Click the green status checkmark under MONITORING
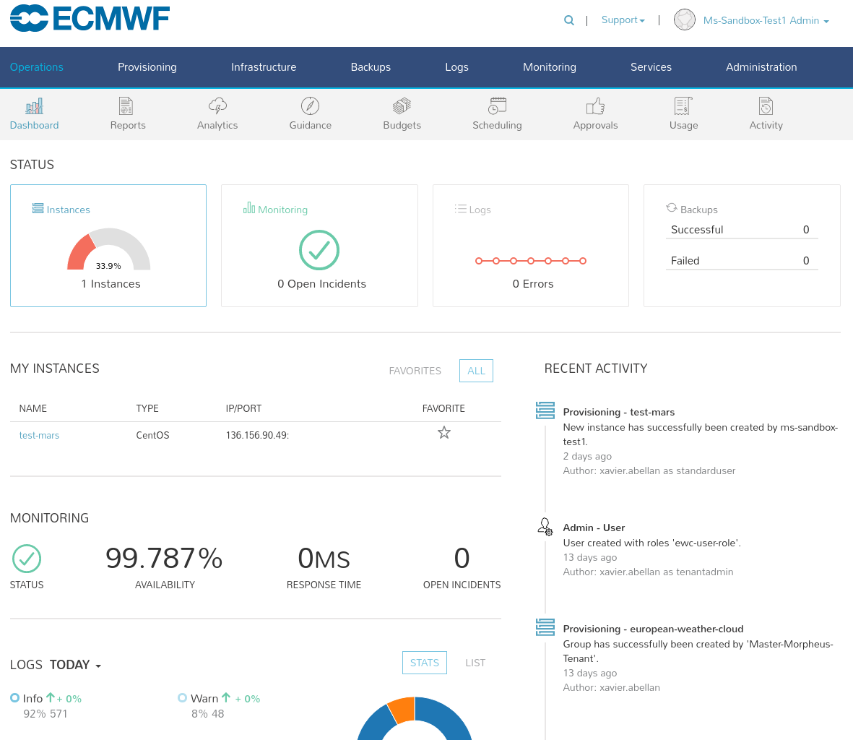This screenshot has height=740, width=853. 27,559
